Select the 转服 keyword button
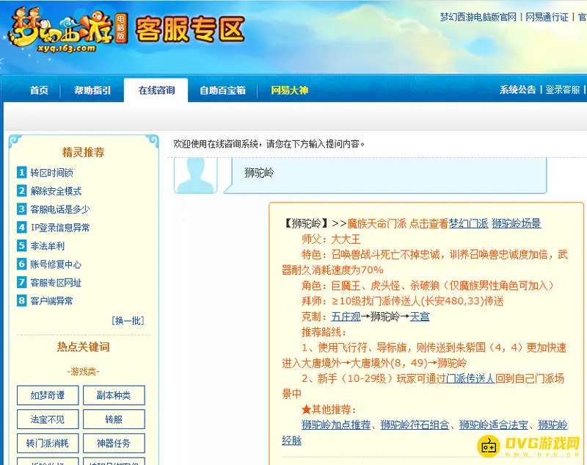The height and width of the screenshot is (465, 587). pos(114,419)
